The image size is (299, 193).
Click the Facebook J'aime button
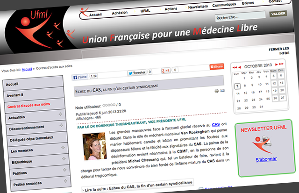pyautogui.click(x=80, y=76)
